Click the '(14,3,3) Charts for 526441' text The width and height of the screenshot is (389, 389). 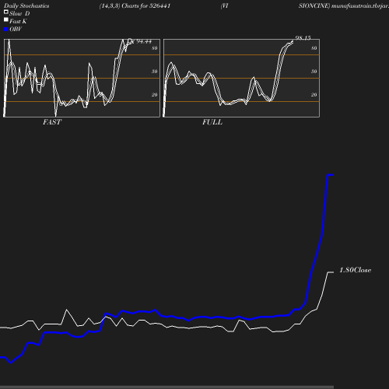135,6
